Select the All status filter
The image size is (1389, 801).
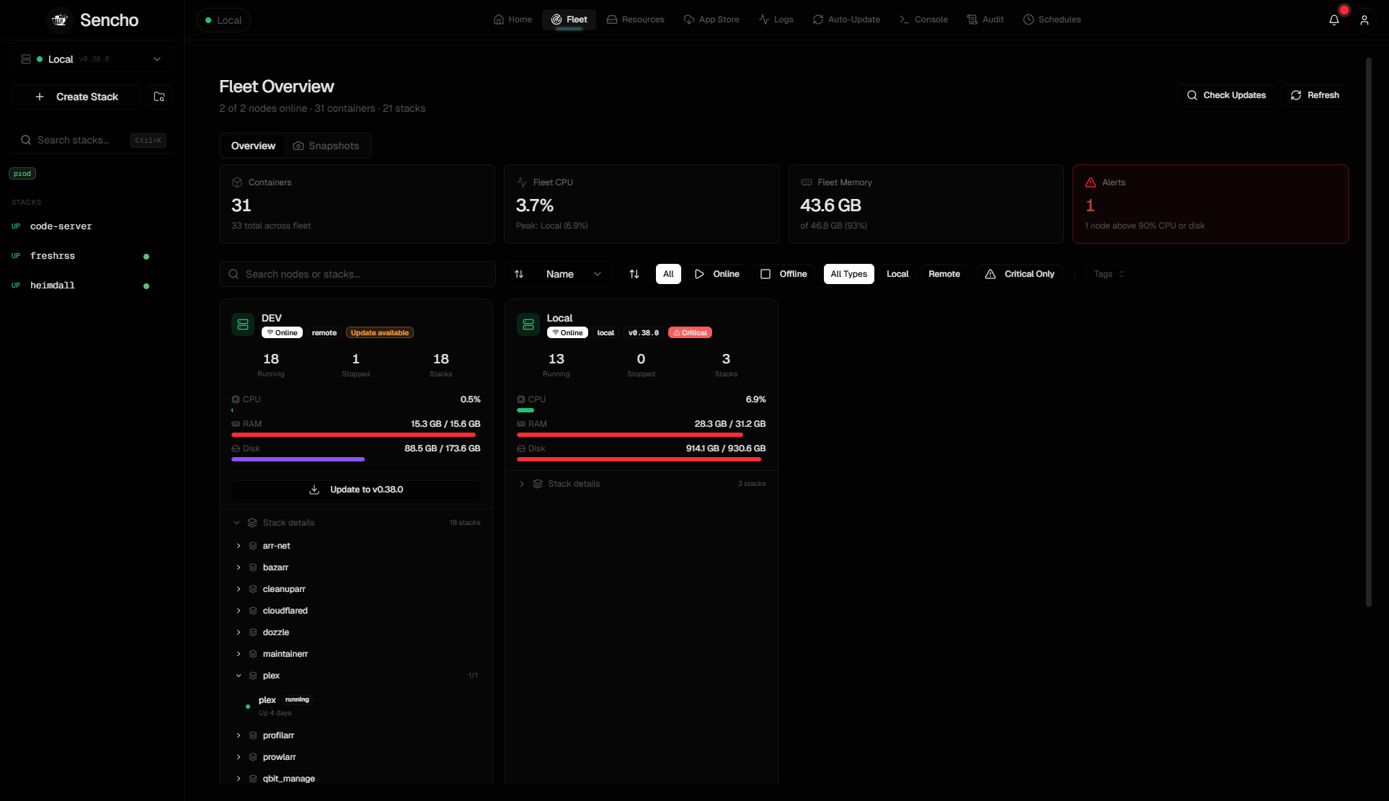click(x=668, y=274)
